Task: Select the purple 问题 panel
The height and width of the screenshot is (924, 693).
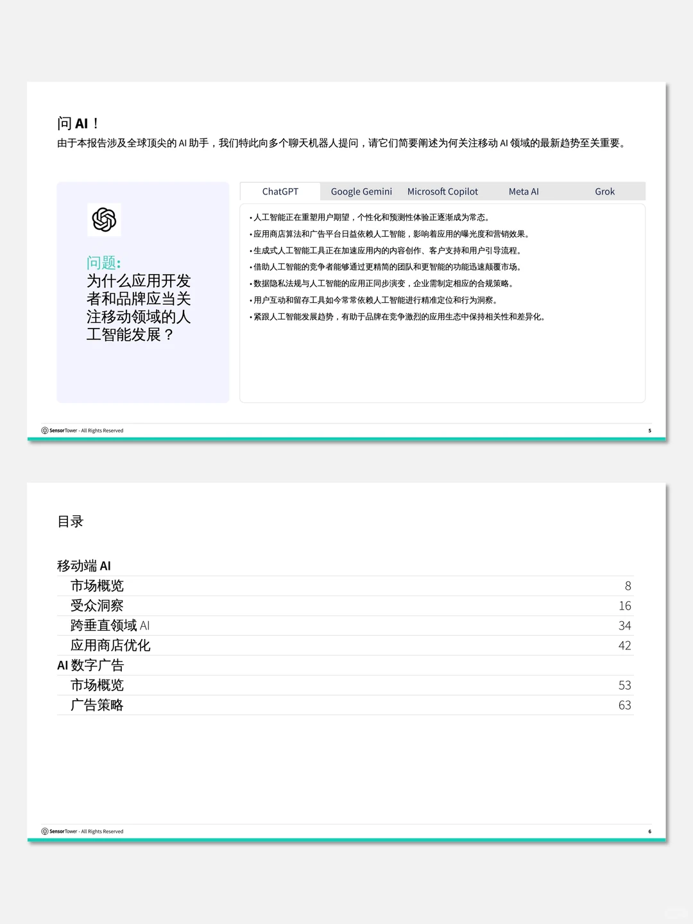Action: tap(142, 292)
